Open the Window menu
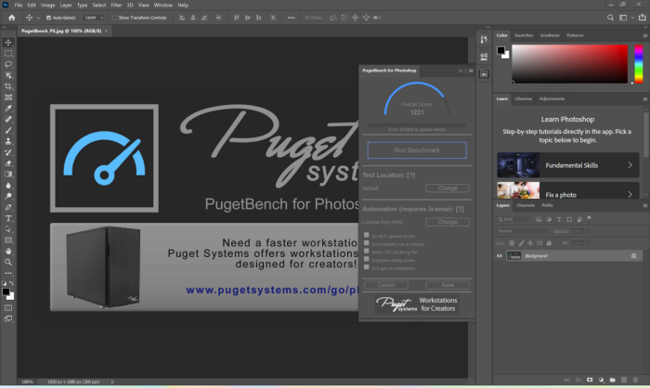Viewport: 650px width, 388px height. (162, 5)
